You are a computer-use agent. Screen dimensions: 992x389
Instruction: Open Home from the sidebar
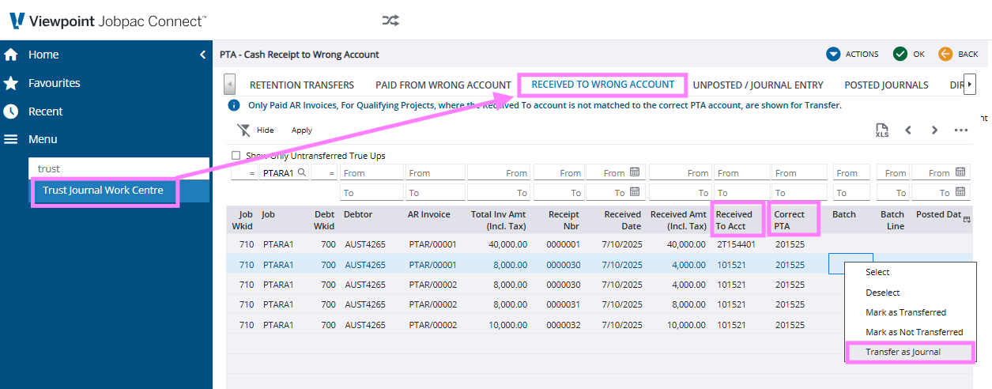click(43, 55)
